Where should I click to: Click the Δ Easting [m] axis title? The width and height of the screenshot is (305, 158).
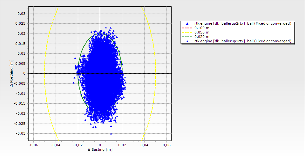(x=100, y=149)
